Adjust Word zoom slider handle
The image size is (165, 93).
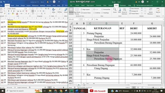pos(63,87)
